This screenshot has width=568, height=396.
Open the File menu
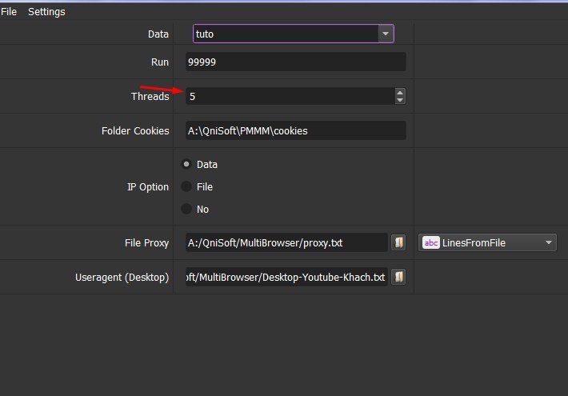click(x=9, y=11)
